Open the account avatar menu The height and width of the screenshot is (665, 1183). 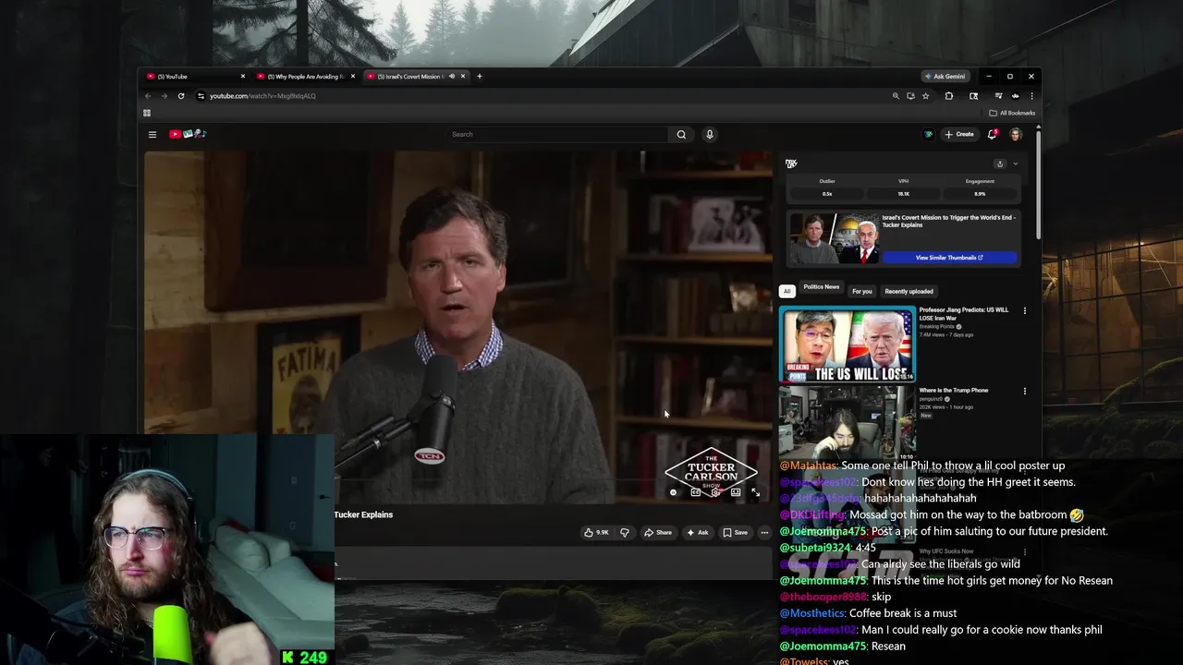(x=1015, y=134)
